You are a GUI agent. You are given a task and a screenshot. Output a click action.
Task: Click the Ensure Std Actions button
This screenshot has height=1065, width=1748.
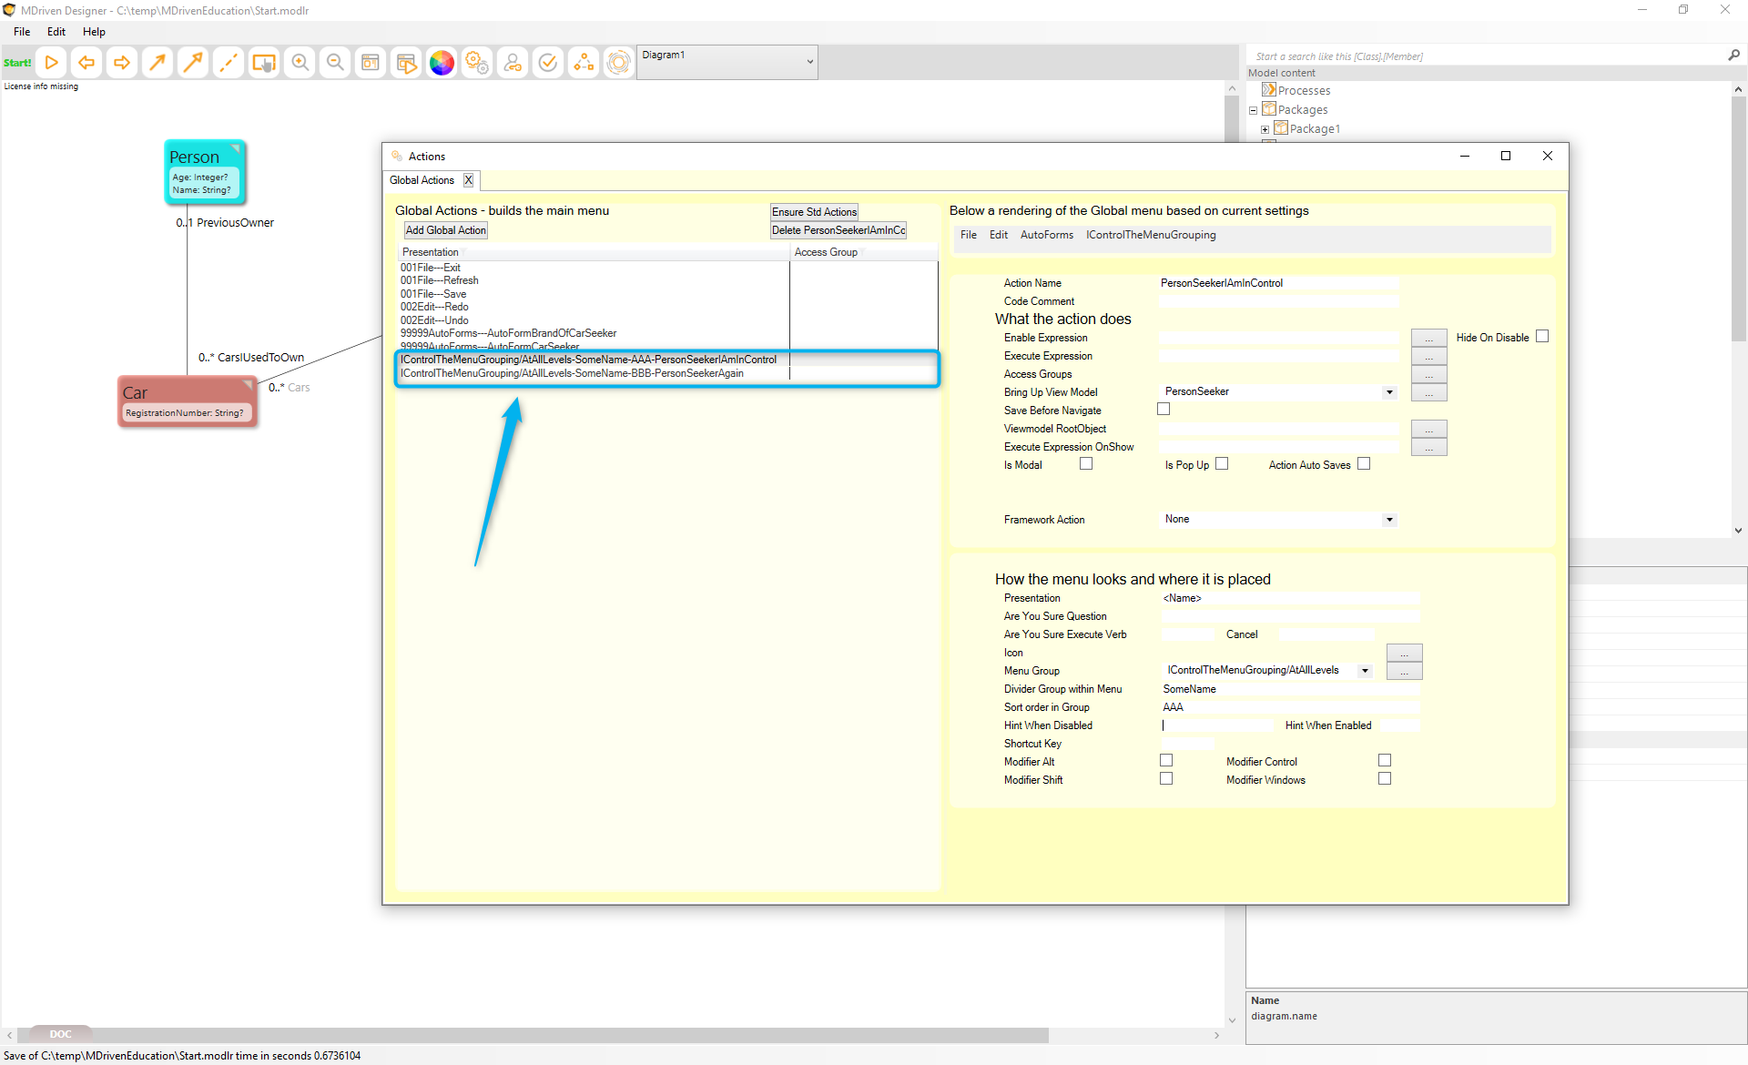click(814, 212)
